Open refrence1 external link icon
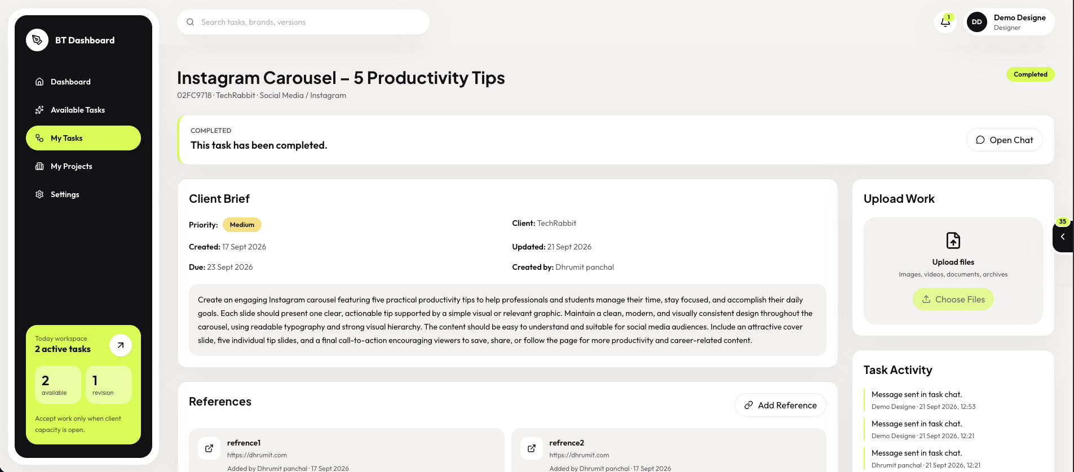The height and width of the screenshot is (472, 1074). (209, 448)
